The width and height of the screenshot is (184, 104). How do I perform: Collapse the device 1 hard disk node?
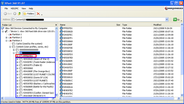pyautogui.click(x=3, y=31)
